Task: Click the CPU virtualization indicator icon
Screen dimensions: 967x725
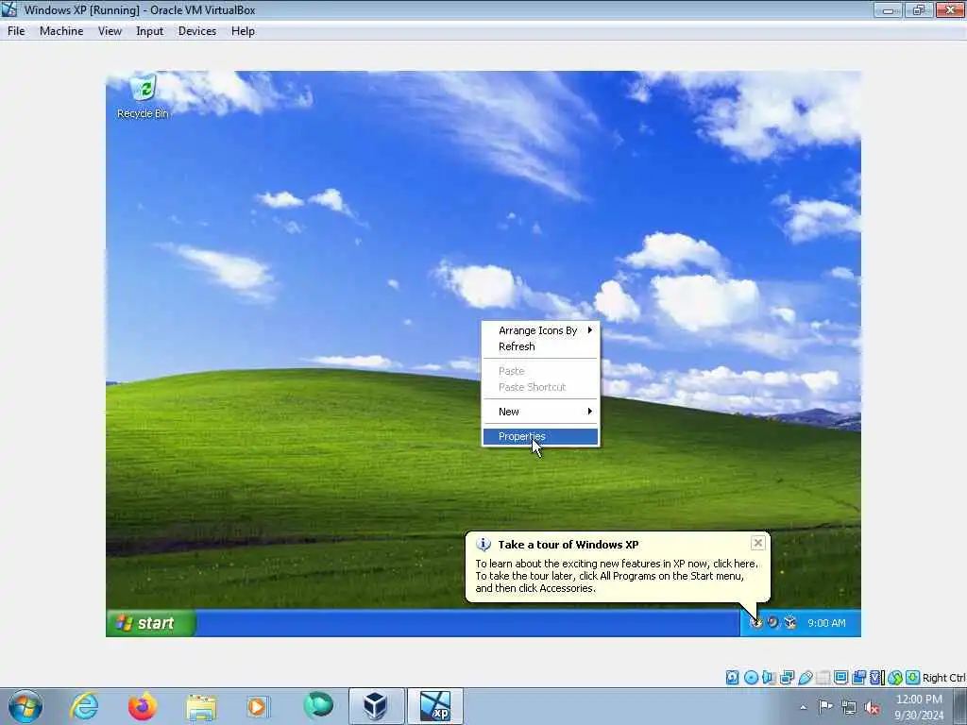Action: coord(876,678)
